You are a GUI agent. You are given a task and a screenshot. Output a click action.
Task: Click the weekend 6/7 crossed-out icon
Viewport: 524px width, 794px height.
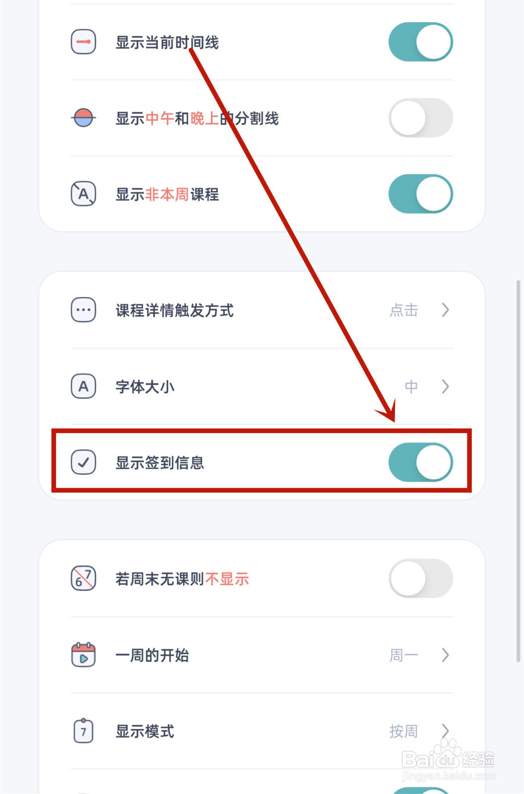coord(83,579)
